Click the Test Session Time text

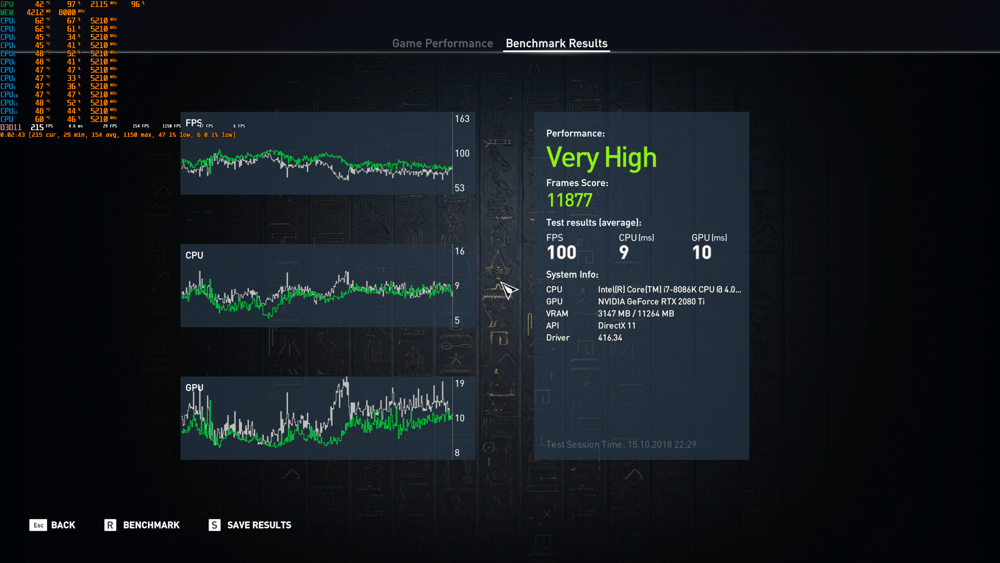pyautogui.click(x=621, y=445)
